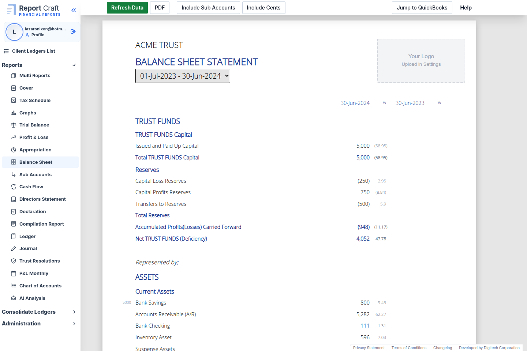Click the Report Craft logo
The height and width of the screenshot is (351, 527).
[x=33, y=10]
